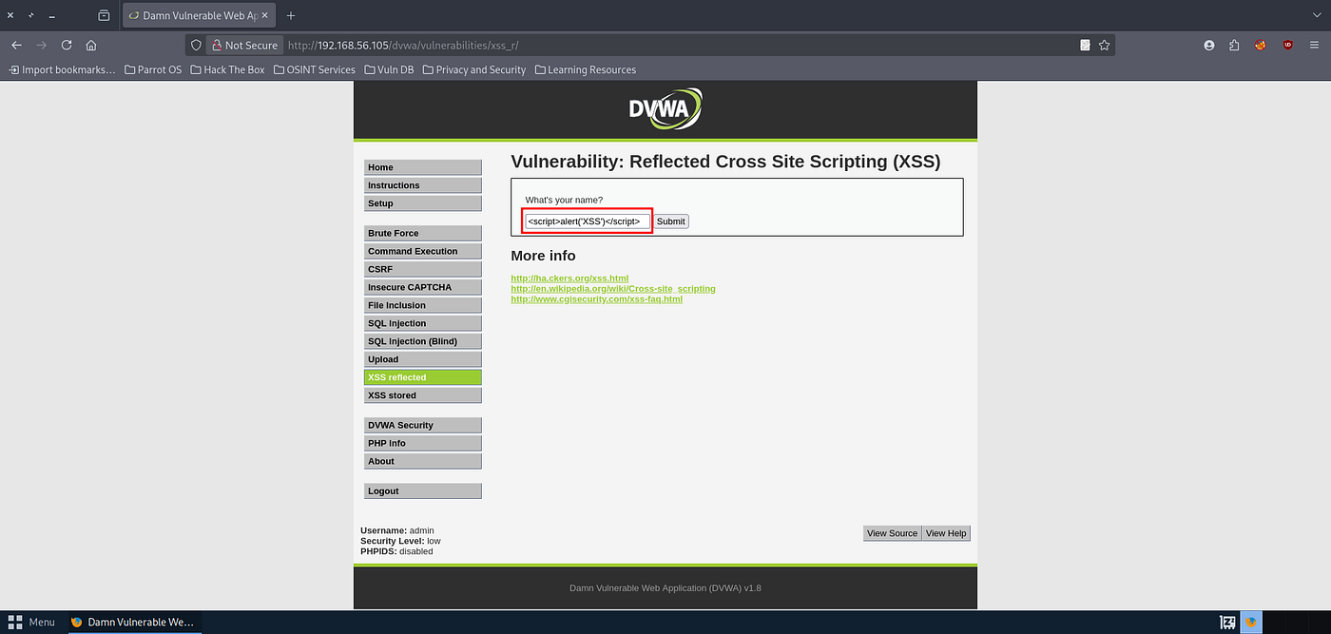Follow the ha.ckers.org xss.html link
Viewport: 1331px width, 634px height.
pos(569,279)
